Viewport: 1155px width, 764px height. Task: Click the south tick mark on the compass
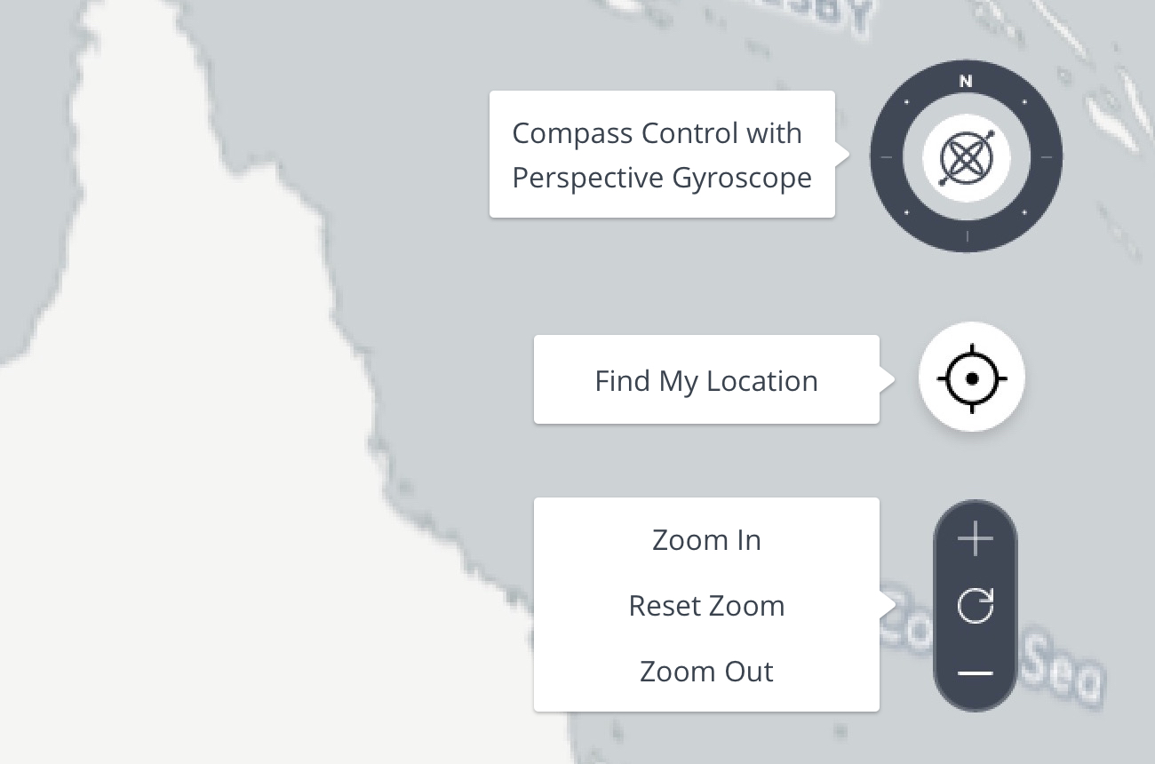click(x=966, y=236)
